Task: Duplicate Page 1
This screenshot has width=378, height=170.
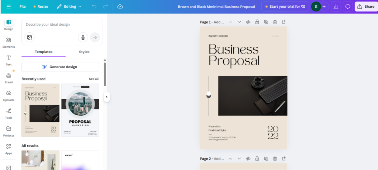Action: tap(266, 22)
